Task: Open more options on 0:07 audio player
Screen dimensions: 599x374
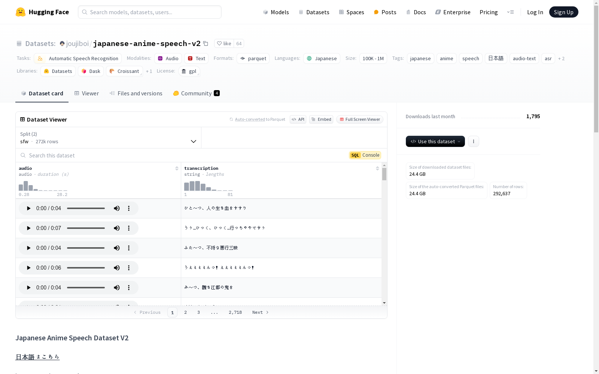Action: click(x=129, y=228)
